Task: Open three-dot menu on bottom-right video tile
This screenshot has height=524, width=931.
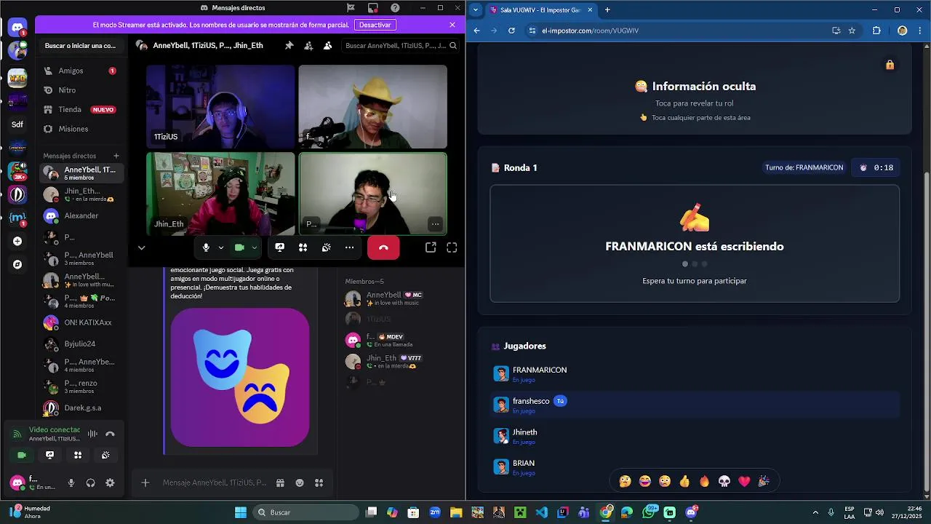Action: pos(434,224)
